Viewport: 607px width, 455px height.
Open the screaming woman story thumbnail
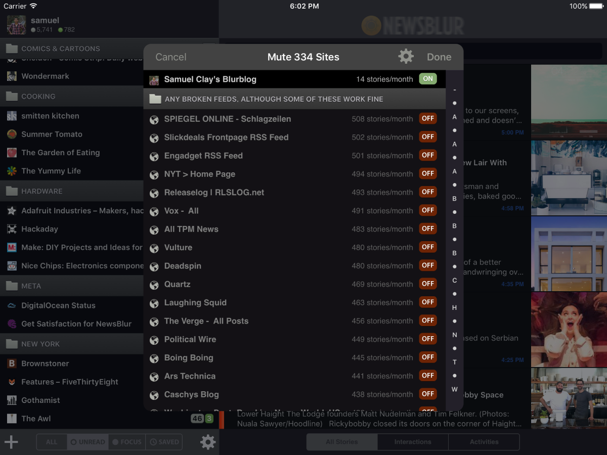tap(569, 330)
